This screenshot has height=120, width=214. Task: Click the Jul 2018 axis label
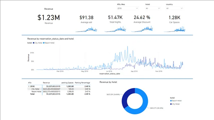(x=109, y=71)
